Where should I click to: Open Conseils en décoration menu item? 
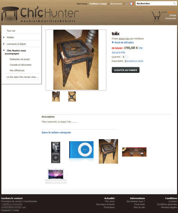(20, 65)
